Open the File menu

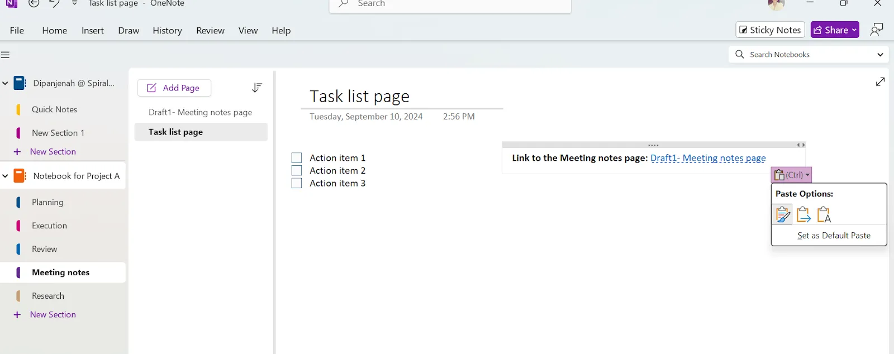(x=17, y=31)
